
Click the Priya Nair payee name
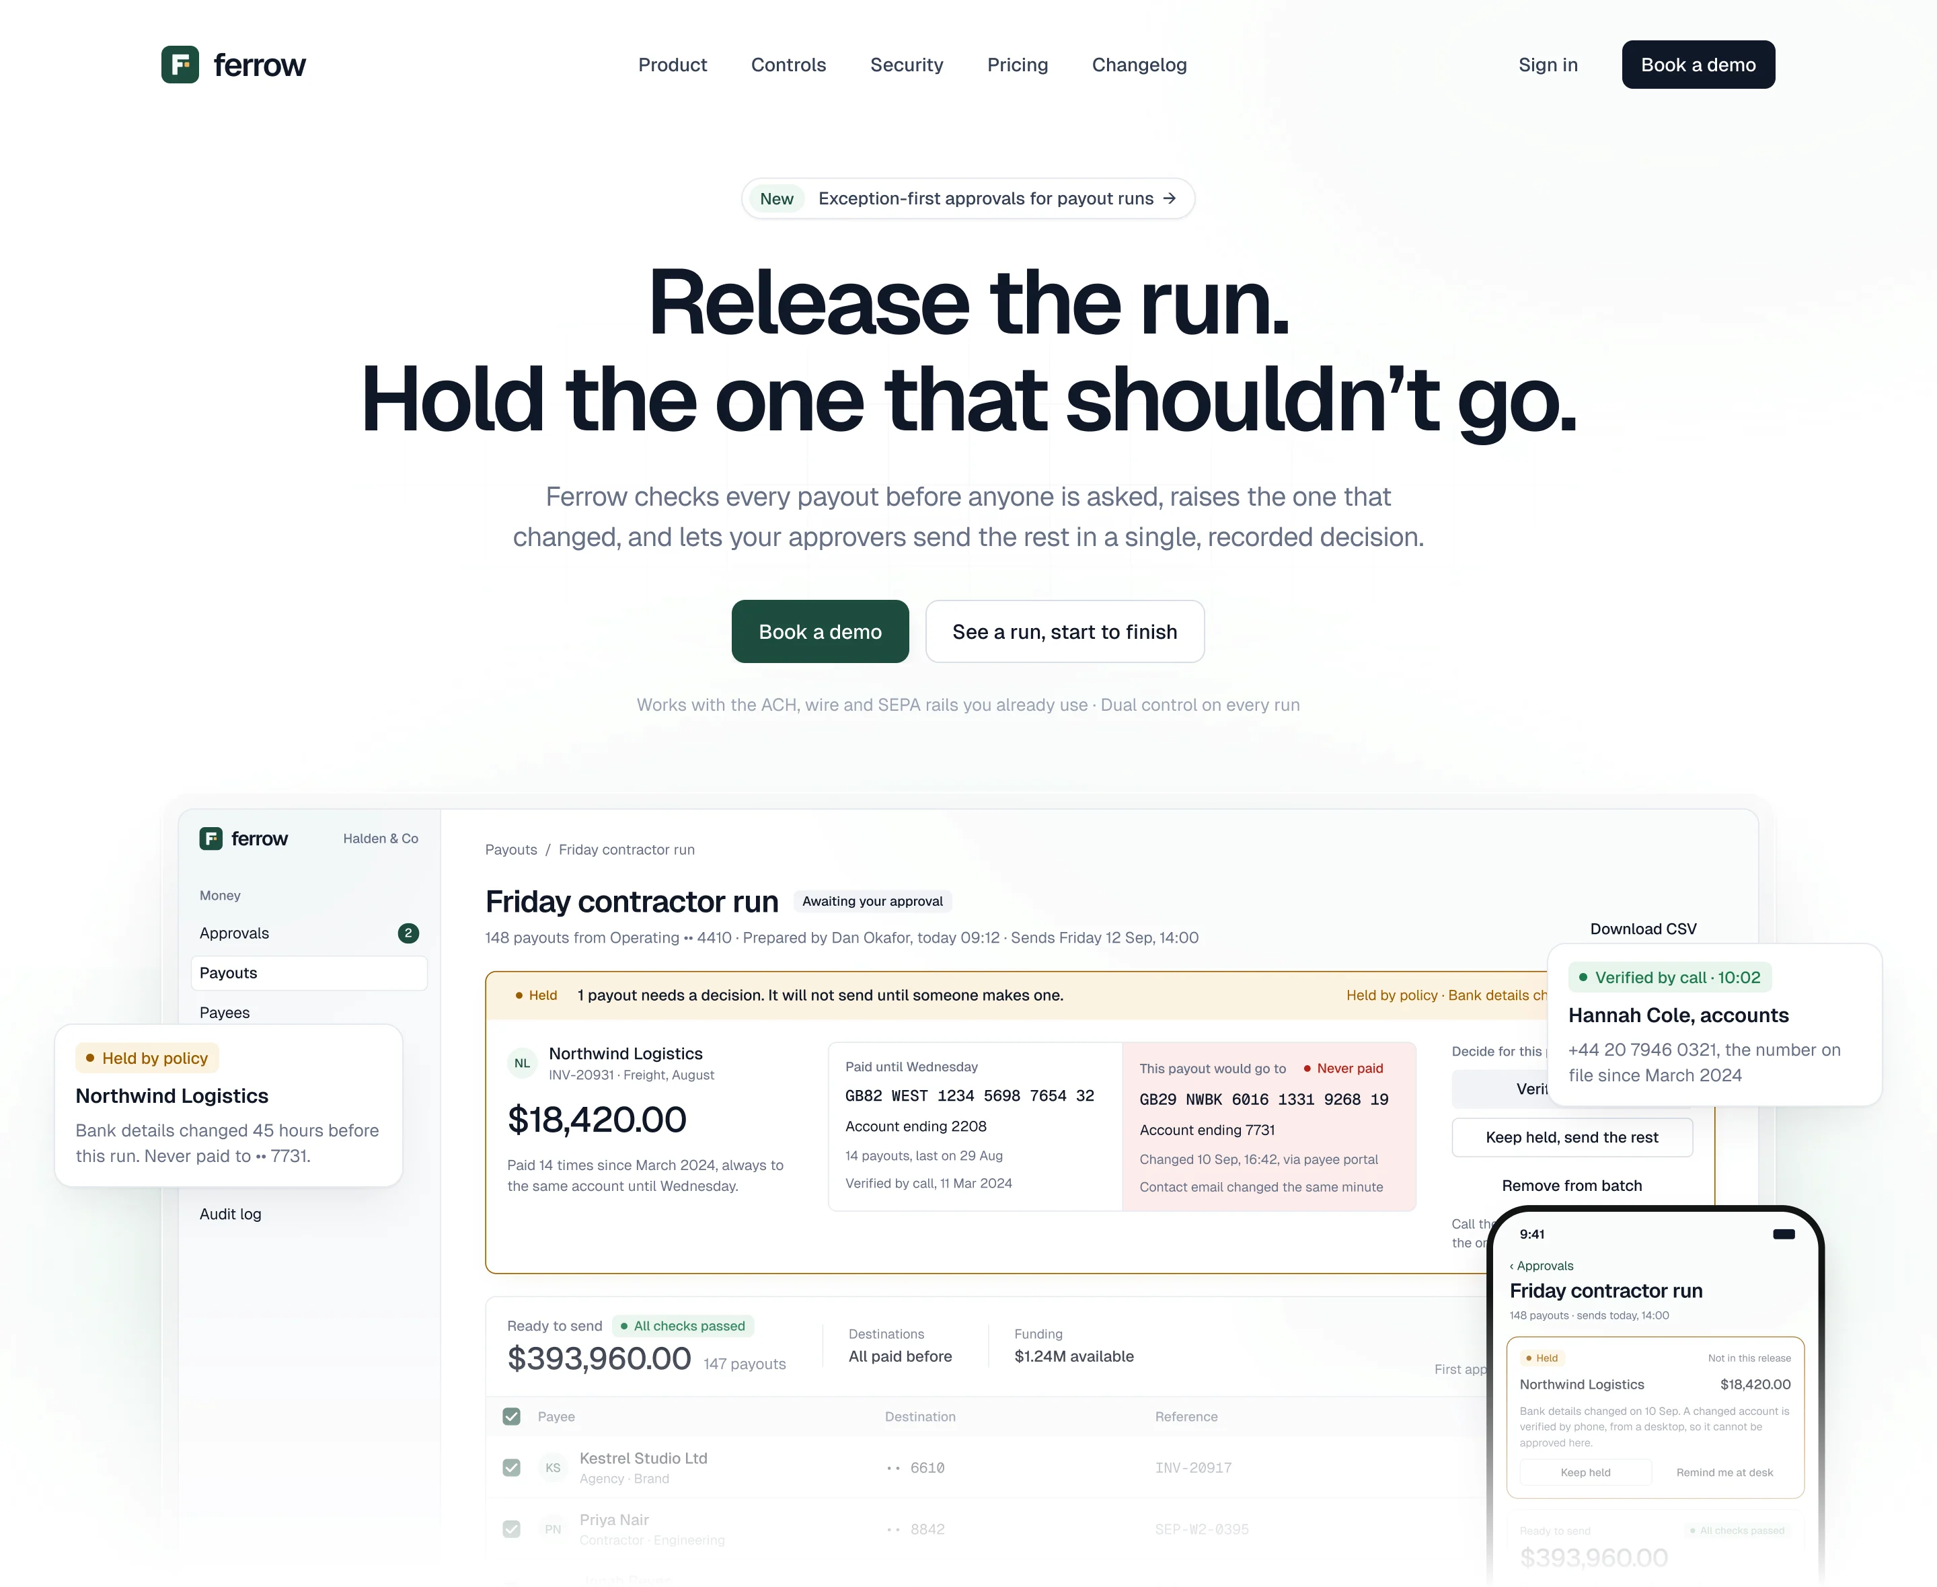coord(613,1519)
